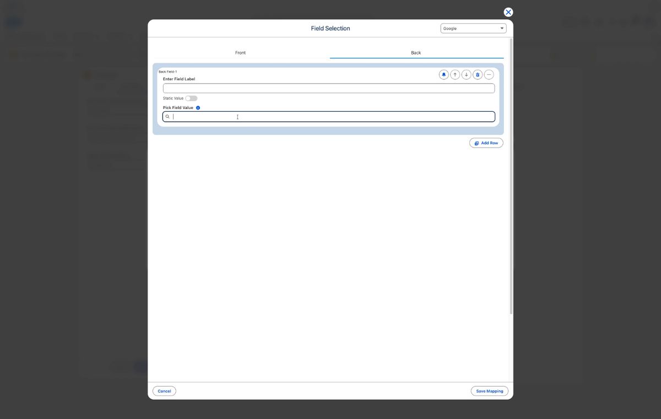Image resolution: width=661 pixels, height=419 pixels.
Task: Move Back Field-1 down with the arrow icon
Action: [x=466, y=75]
